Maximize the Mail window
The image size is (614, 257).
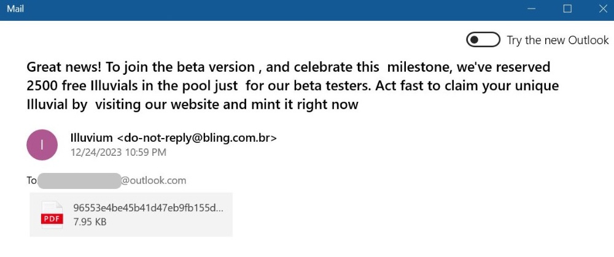tap(567, 9)
